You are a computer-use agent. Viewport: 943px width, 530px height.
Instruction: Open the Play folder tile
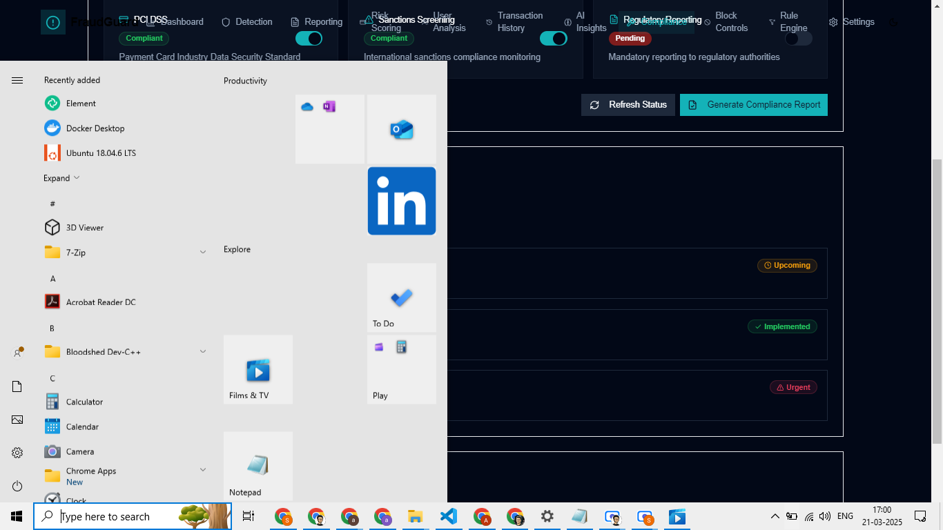coord(402,369)
